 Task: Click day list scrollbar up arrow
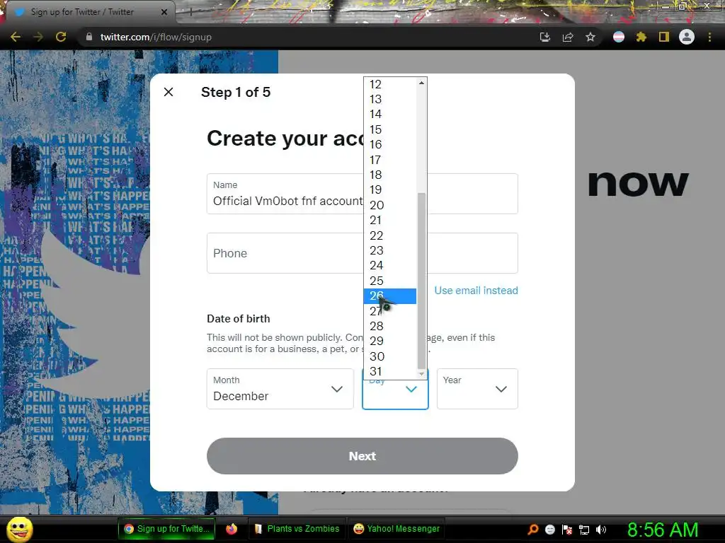[421, 83]
